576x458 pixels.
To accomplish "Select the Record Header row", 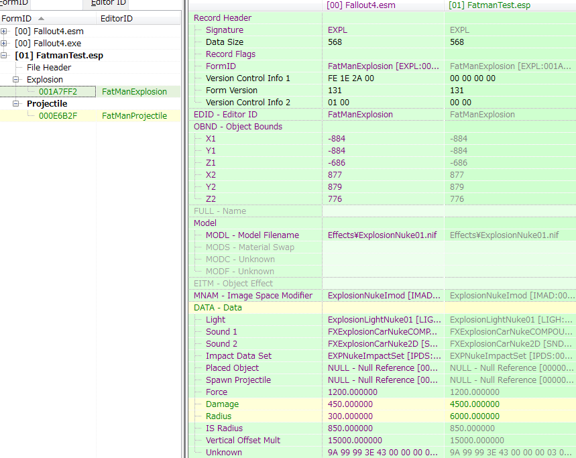I will [382, 17].
